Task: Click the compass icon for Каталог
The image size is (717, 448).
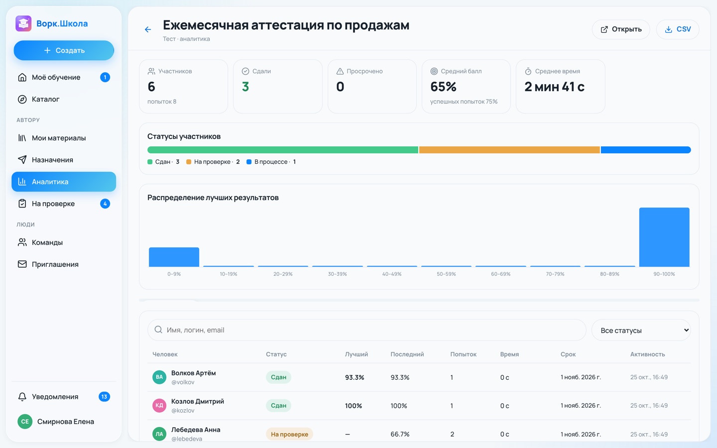Action: tap(22, 99)
